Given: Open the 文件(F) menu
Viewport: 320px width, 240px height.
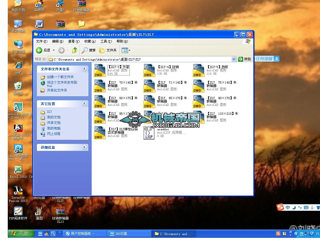Looking at the screenshot, I should pos(42,41).
